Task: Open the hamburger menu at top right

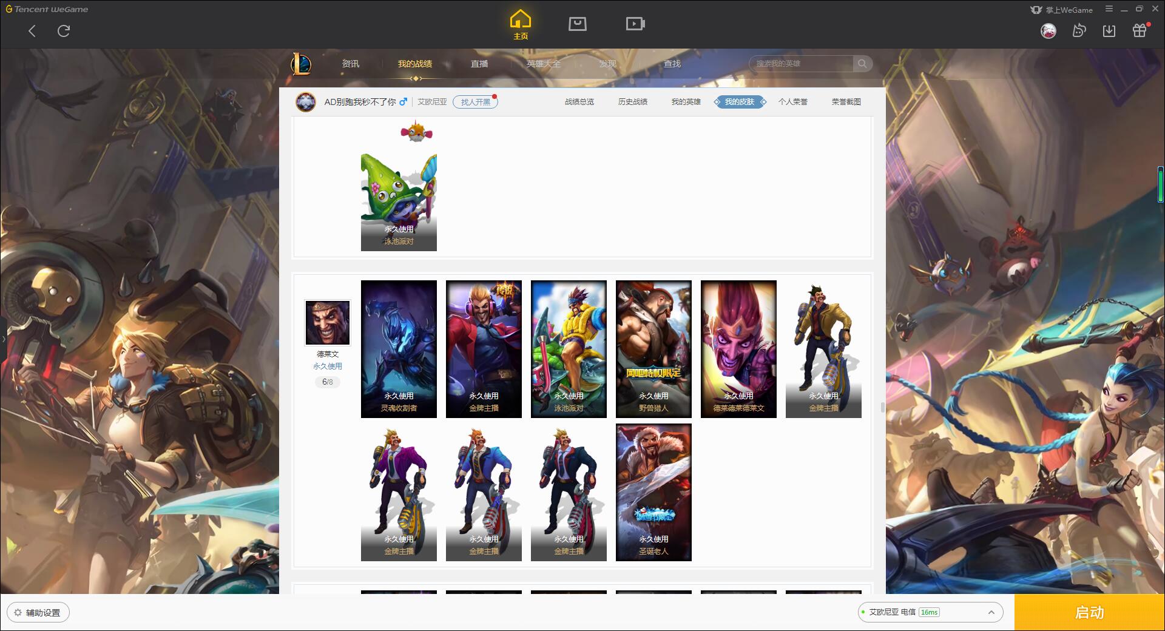Action: (x=1109, y=9)
